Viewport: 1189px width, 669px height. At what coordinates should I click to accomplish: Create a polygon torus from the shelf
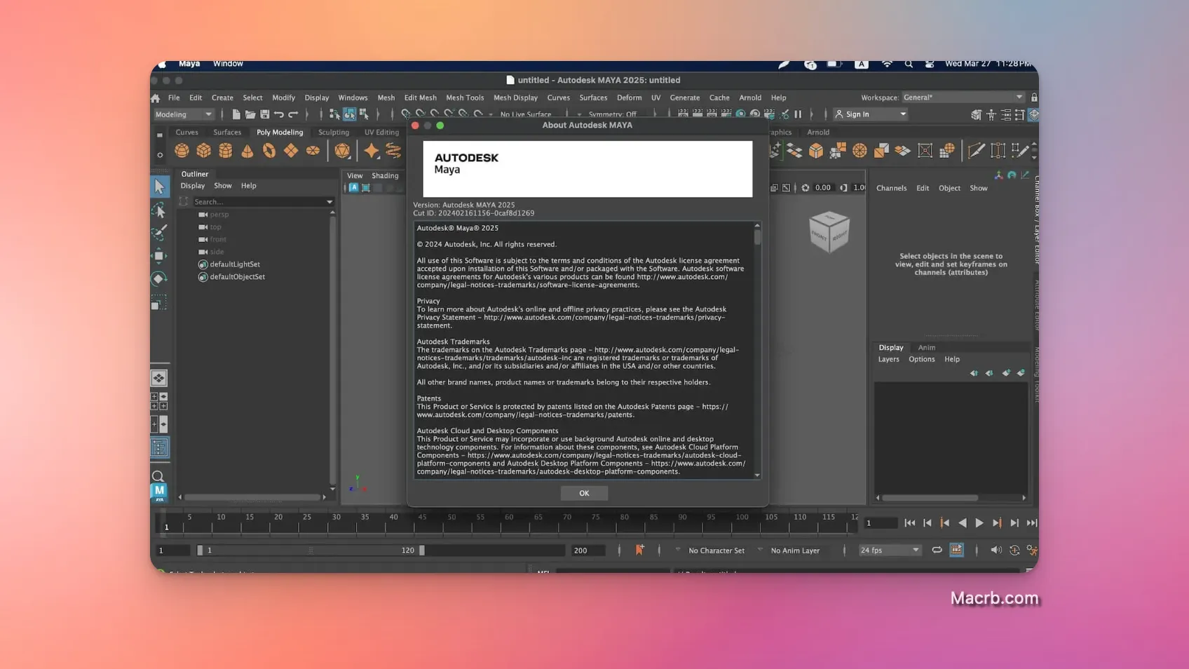(269, 151)
